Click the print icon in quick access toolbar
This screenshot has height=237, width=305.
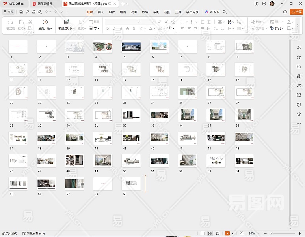(34, 12)
